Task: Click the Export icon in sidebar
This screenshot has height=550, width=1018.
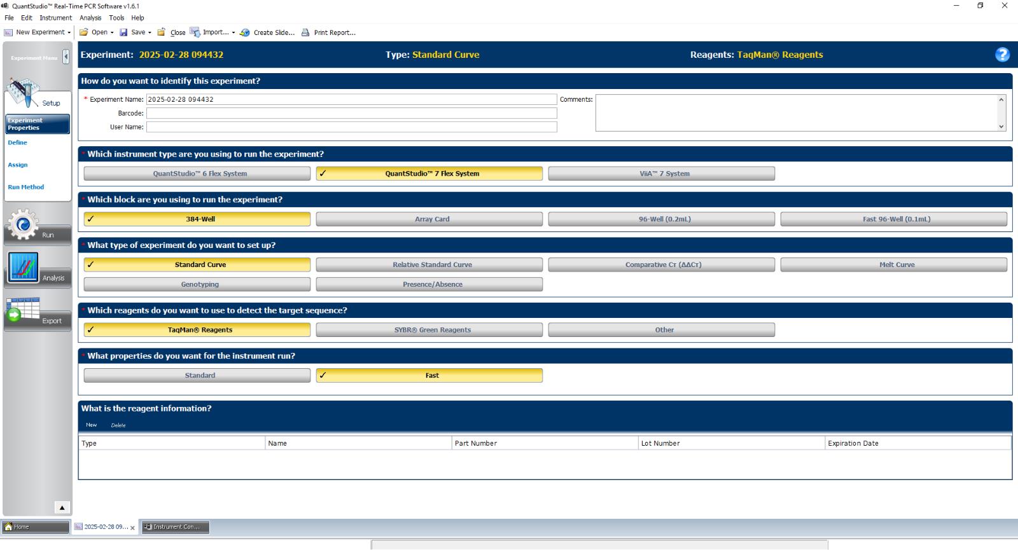Action: [24, 310]
